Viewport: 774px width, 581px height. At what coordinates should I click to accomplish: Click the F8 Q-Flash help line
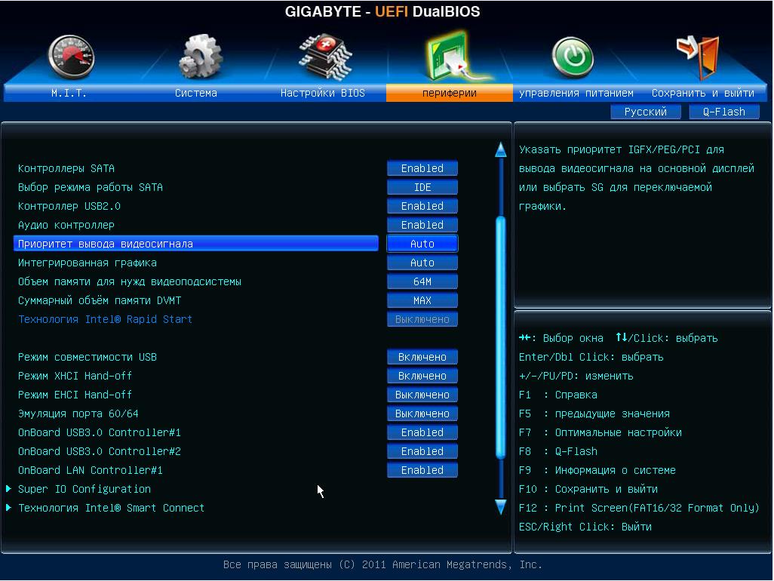558,451
